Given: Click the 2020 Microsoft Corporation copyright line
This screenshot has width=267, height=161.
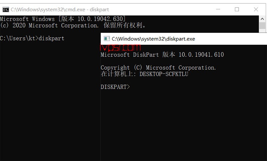Looking at the screenshot, I should [x=73, y=25].
